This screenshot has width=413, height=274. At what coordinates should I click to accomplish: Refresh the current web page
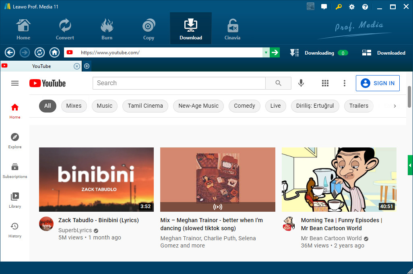[x=39, y=53]
